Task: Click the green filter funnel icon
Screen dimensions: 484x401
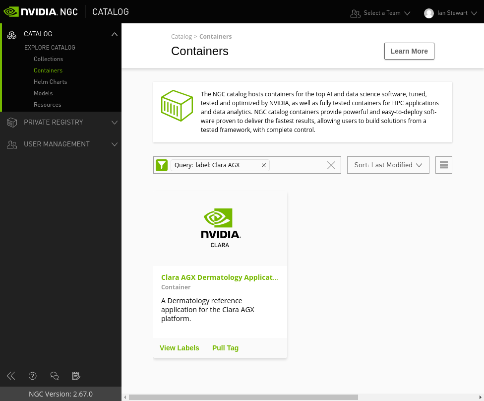Action: [162, 165]
